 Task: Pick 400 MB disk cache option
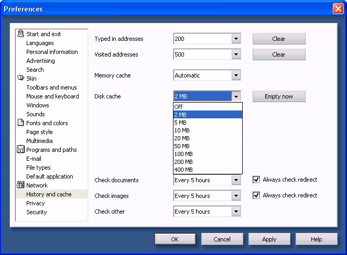[183, 170]
